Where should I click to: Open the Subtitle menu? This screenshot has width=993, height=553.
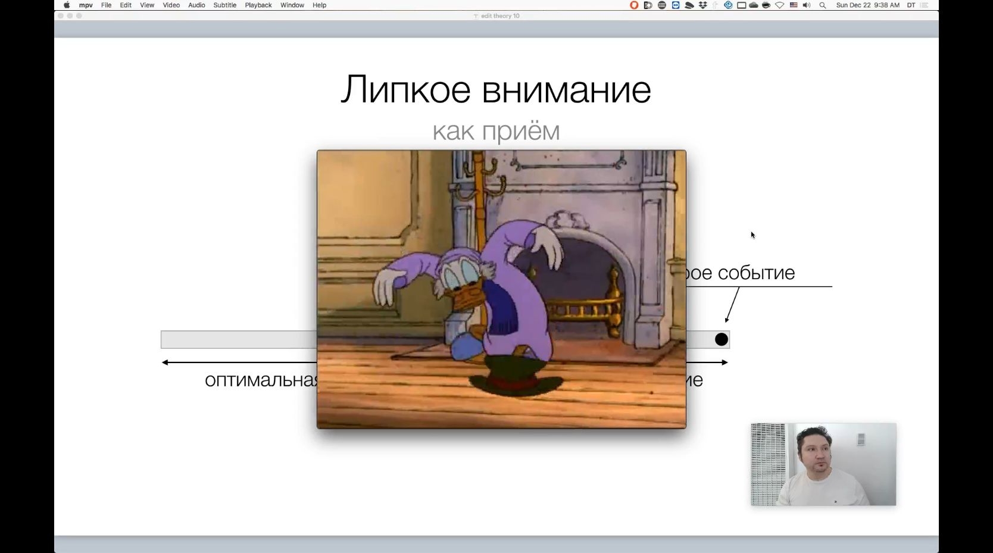tap(225, 5)
